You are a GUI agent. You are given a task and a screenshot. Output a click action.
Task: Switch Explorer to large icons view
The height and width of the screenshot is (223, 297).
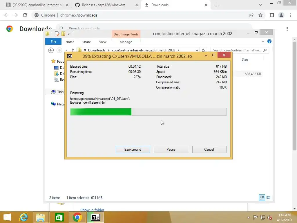coord(268,197)
